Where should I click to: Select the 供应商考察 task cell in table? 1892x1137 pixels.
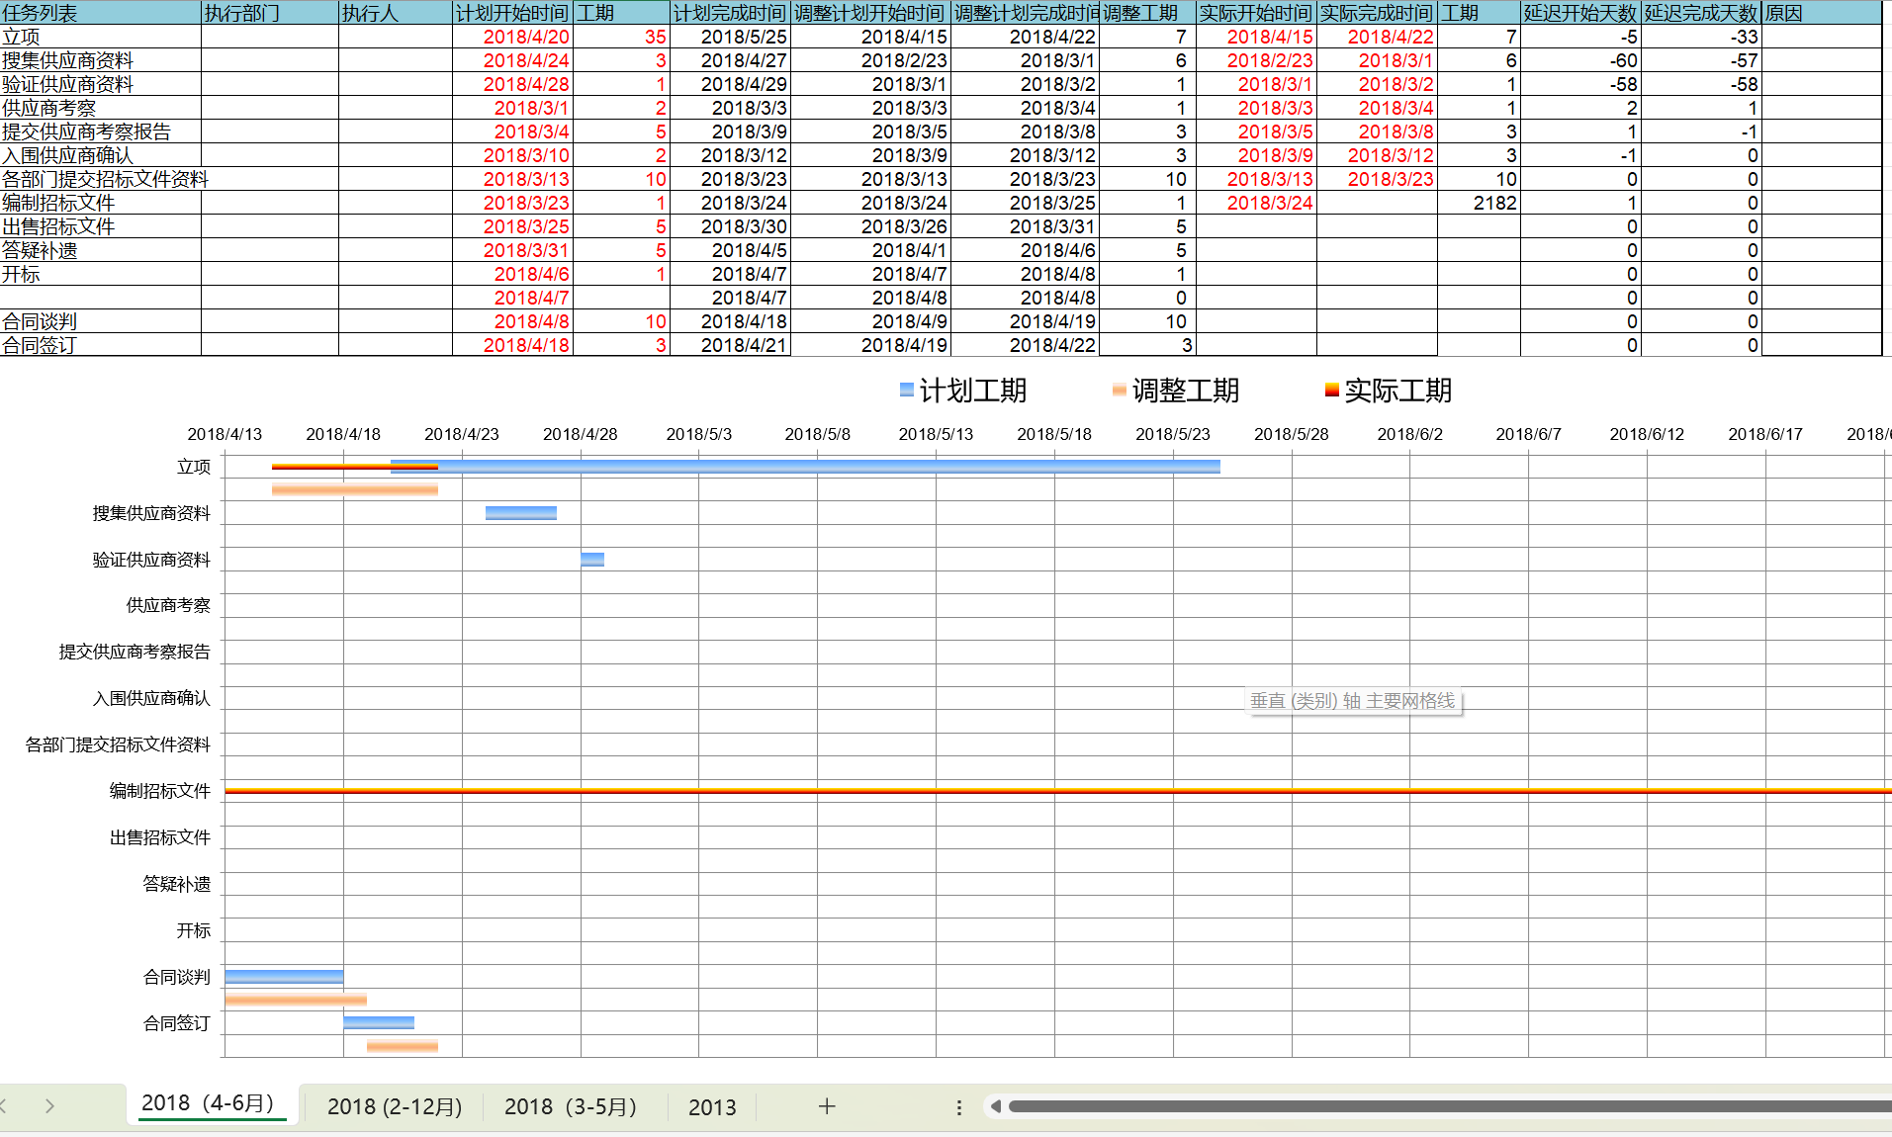point(100,108)
